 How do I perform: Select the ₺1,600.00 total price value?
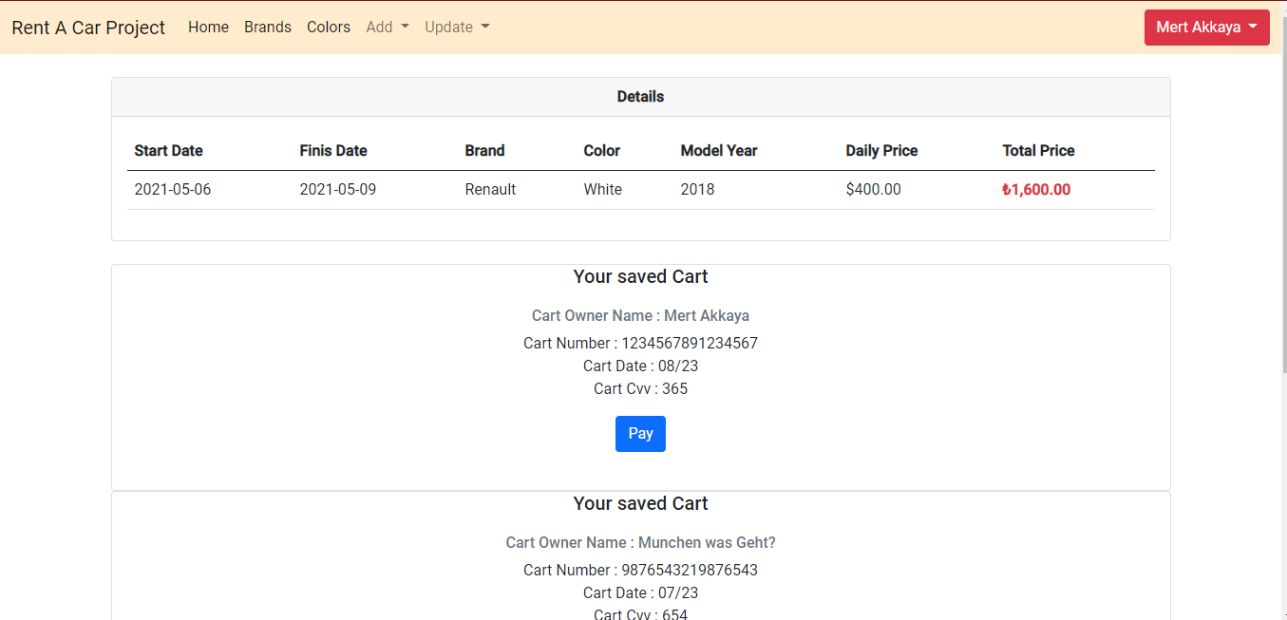pos(1036,190)
